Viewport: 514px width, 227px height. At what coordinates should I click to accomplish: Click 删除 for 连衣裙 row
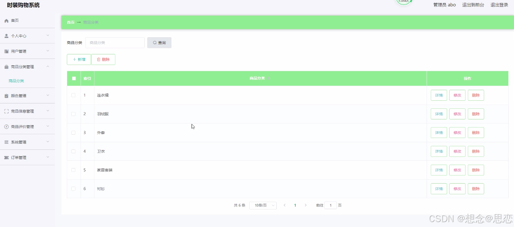click(x=476, y=95)
